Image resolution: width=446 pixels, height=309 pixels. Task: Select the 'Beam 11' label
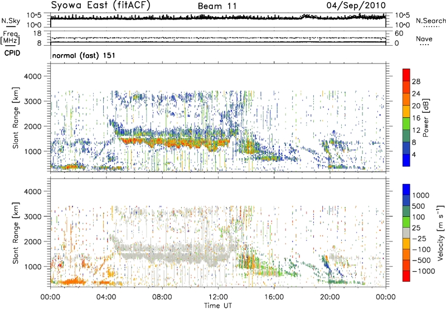click(217, 6)
